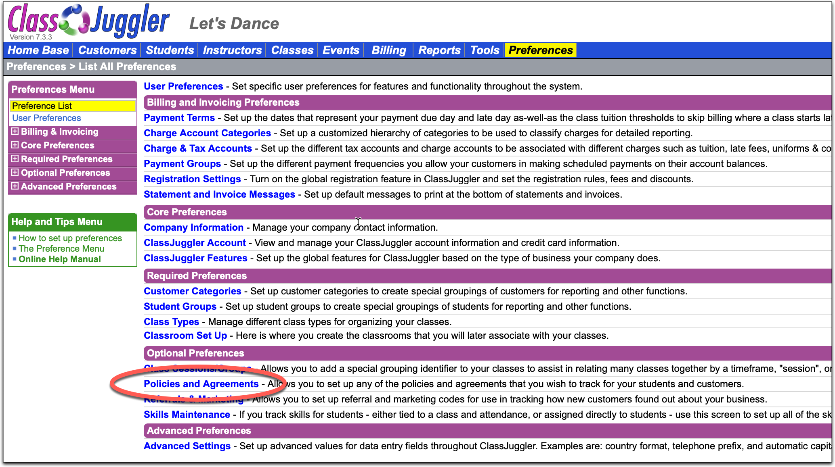
Task: Click the ClassJuggler logo
Action: pyautogui.click(x=88, y=21)
